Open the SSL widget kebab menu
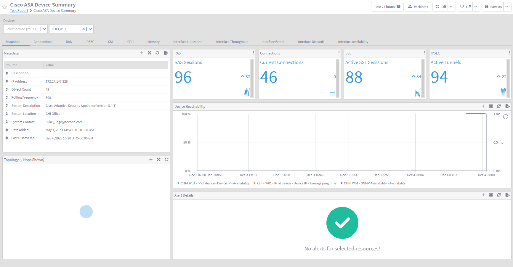Screen dimensions: 513x267 coord(424,53)
